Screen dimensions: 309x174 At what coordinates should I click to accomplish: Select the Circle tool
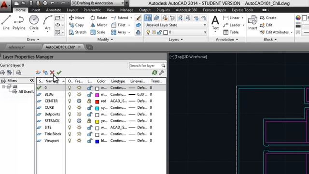[34, 22]
